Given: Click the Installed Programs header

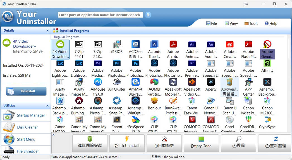Looking at the screenshot, I should pyautogui.click(x=74, y=31).
